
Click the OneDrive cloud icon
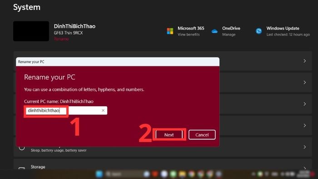point(214,31)
